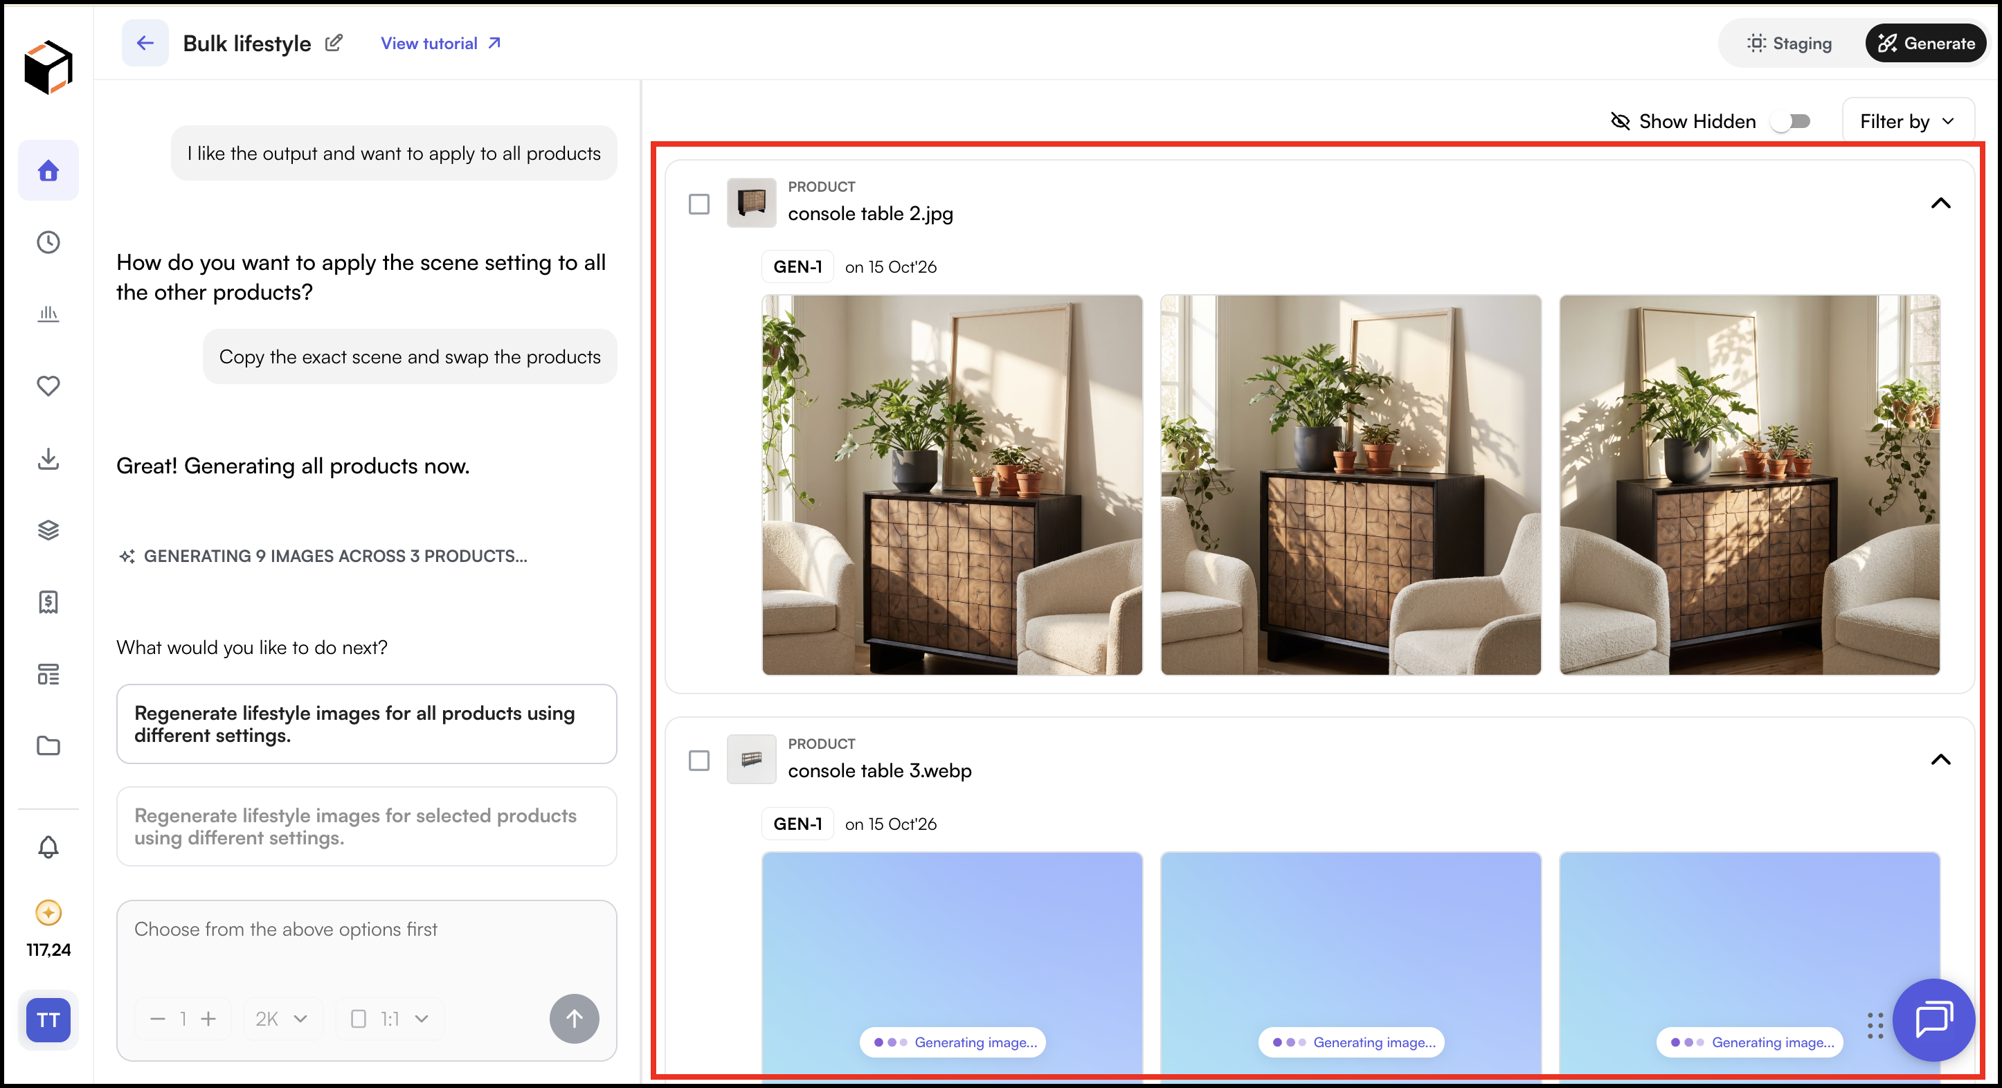Click the six-dot drag handle beside chat bubble
The width and height of the screenshot is (2002, 1088).
coord(1875,1025)
